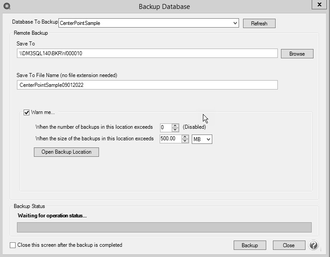Increase the backup size limit value
Screen dimensions: 330x257
185,137
